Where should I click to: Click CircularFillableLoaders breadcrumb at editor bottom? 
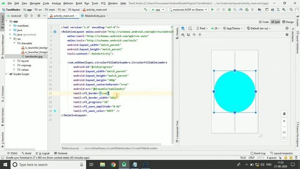click(x=121, y=148)
